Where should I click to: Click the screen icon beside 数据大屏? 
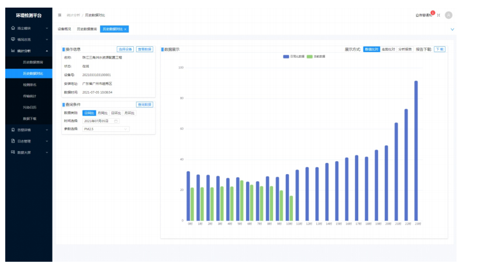[13, 152]
